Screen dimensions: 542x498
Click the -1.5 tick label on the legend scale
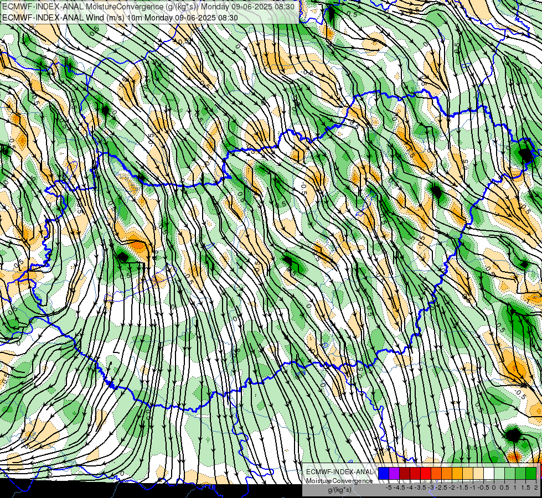463,487
